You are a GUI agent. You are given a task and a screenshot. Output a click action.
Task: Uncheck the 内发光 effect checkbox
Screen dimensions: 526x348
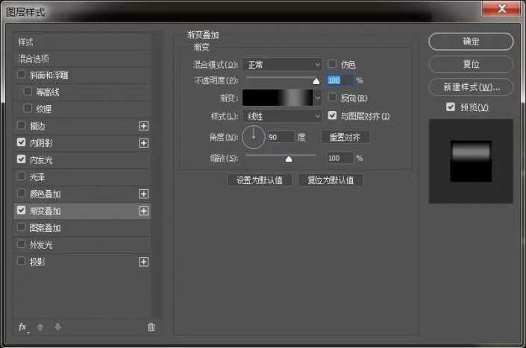(21, 159)
